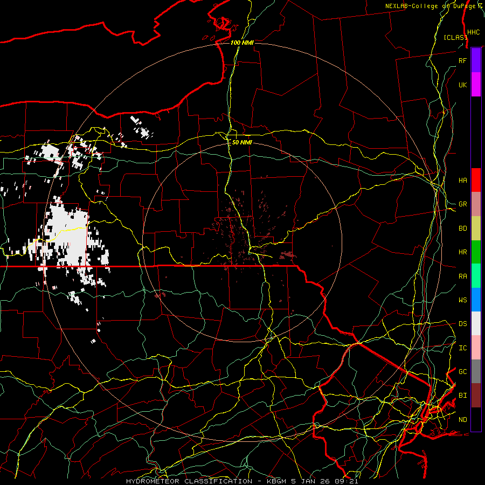Click the WS wet snow blue swatch
The height and width of the screenshot is (485, 485).
(x=476, y=300)
